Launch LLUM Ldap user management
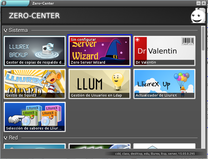Viewport: 208px width, 159px height. (100, 84)
